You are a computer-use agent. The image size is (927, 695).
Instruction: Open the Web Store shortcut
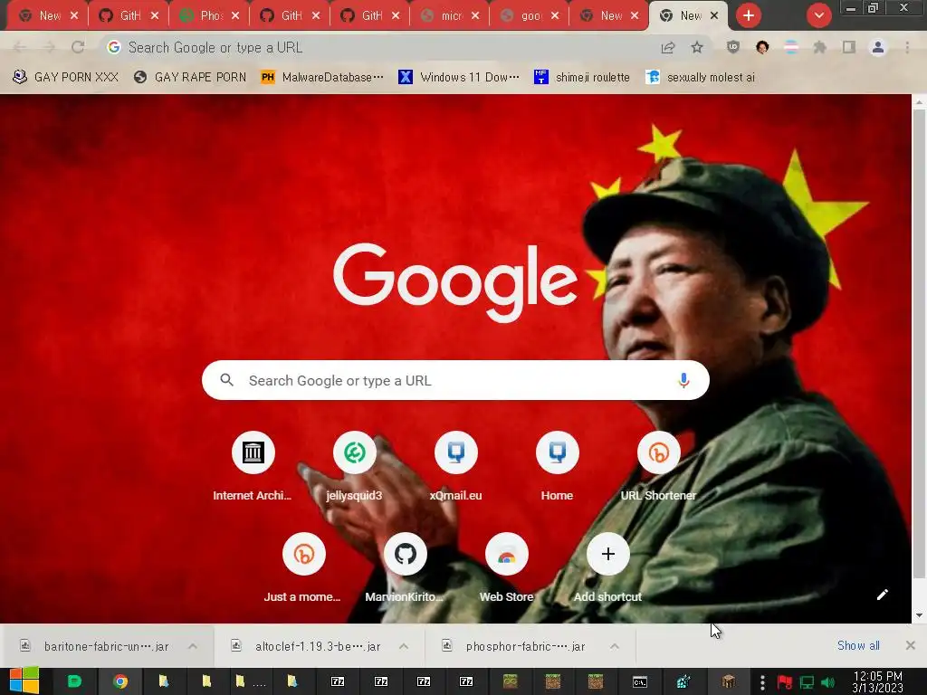[507, 567]
